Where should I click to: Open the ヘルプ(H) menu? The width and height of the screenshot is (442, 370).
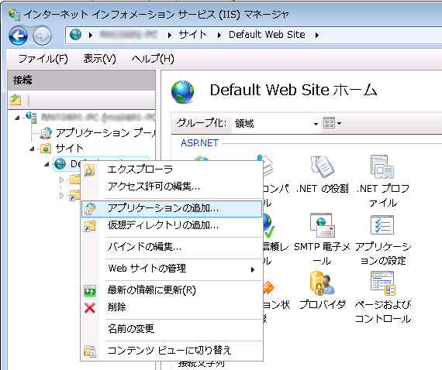153,59
